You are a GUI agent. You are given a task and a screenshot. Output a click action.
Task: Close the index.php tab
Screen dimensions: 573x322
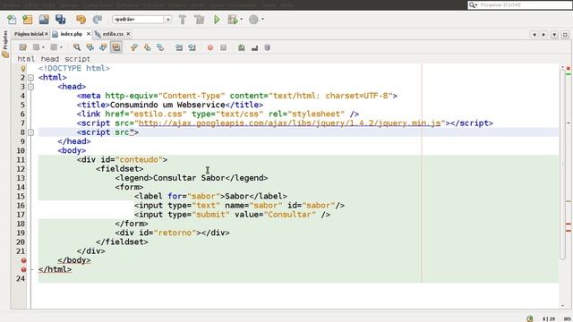point(89,34)
